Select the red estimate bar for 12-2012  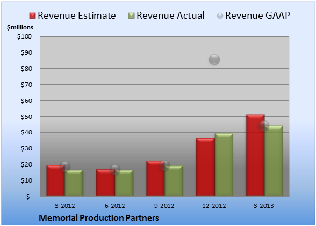pos(205,167)
